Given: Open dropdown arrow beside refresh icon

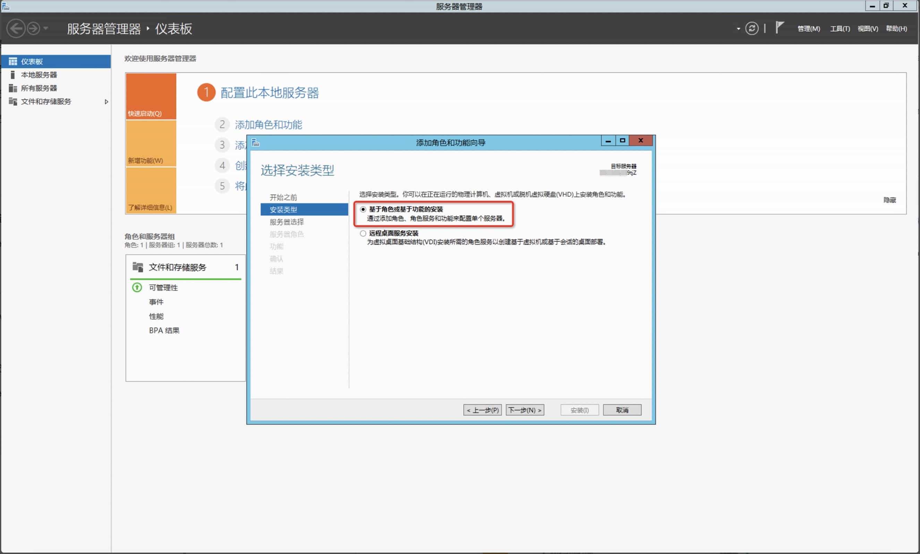Looking at the screenshot, I should point(738,29).
